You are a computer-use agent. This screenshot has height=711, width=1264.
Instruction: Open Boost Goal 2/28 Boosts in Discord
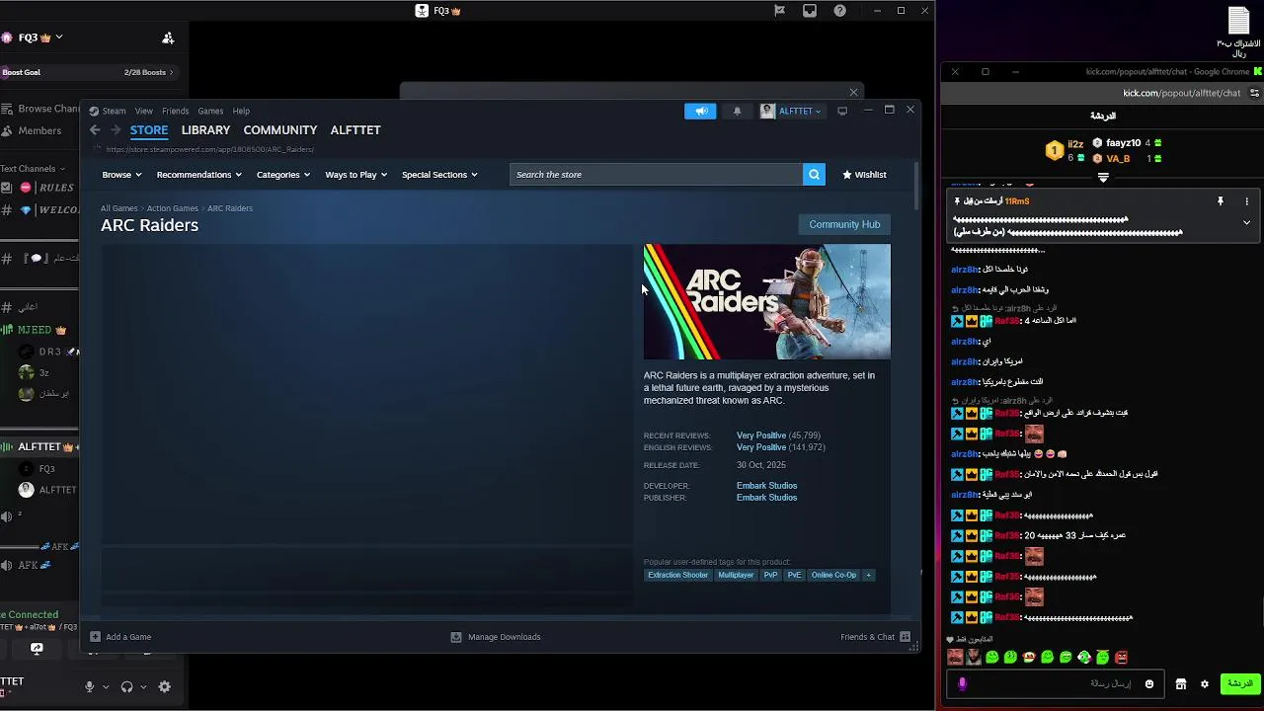[88, 72]
